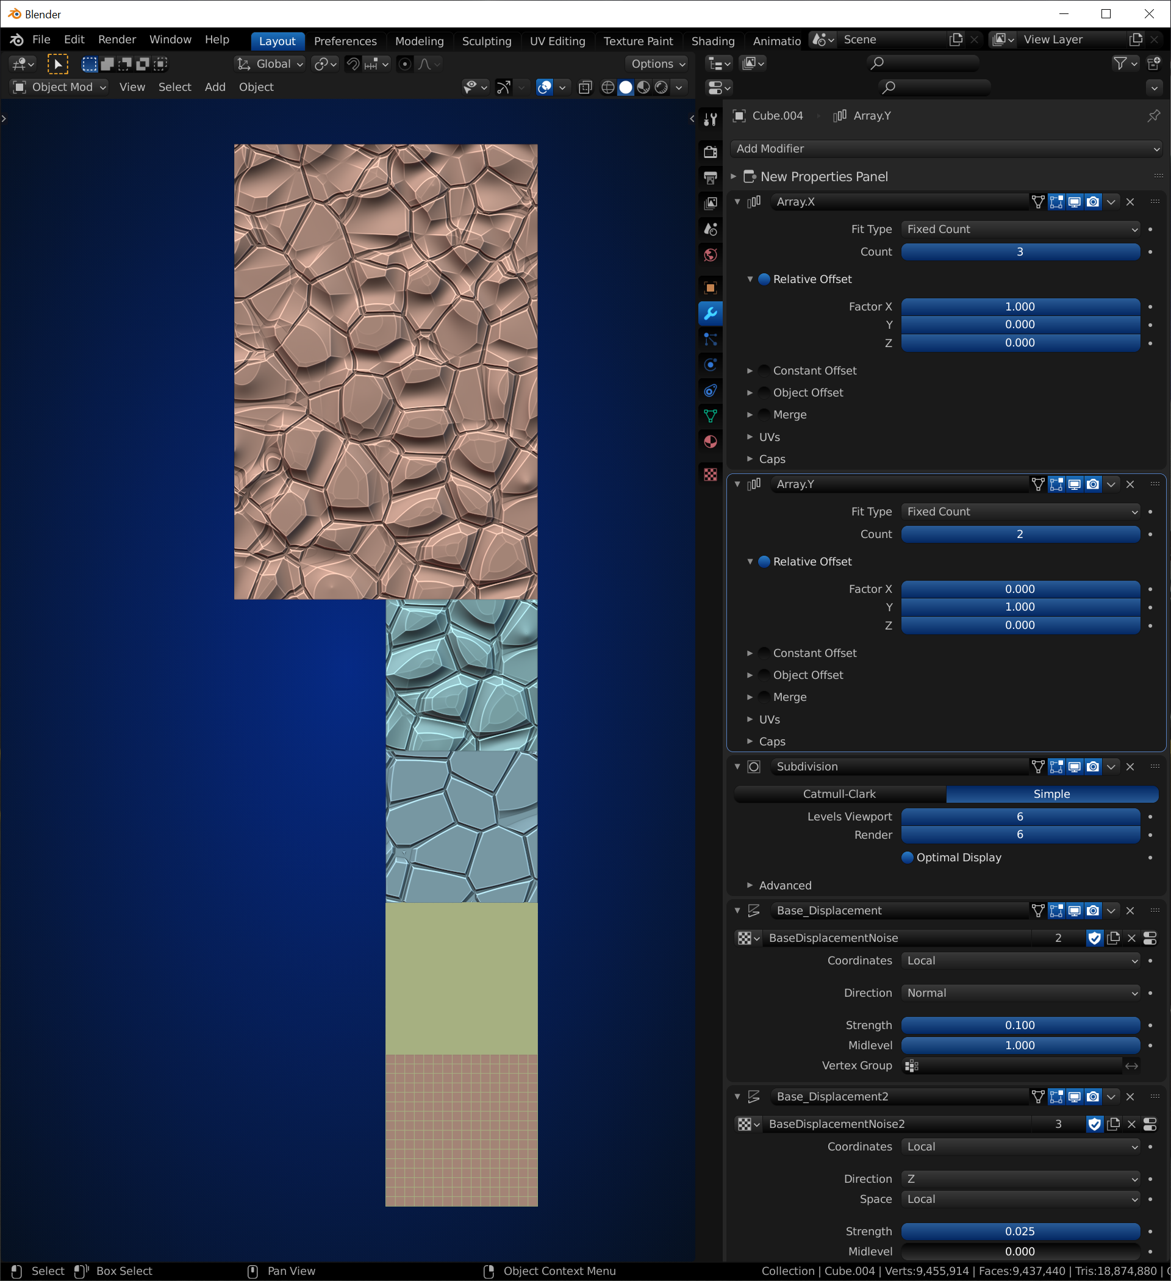Open the Material properties sphere tab
The height and width of the screenshot is (1281, 1171).
click(x=711, y=442)
